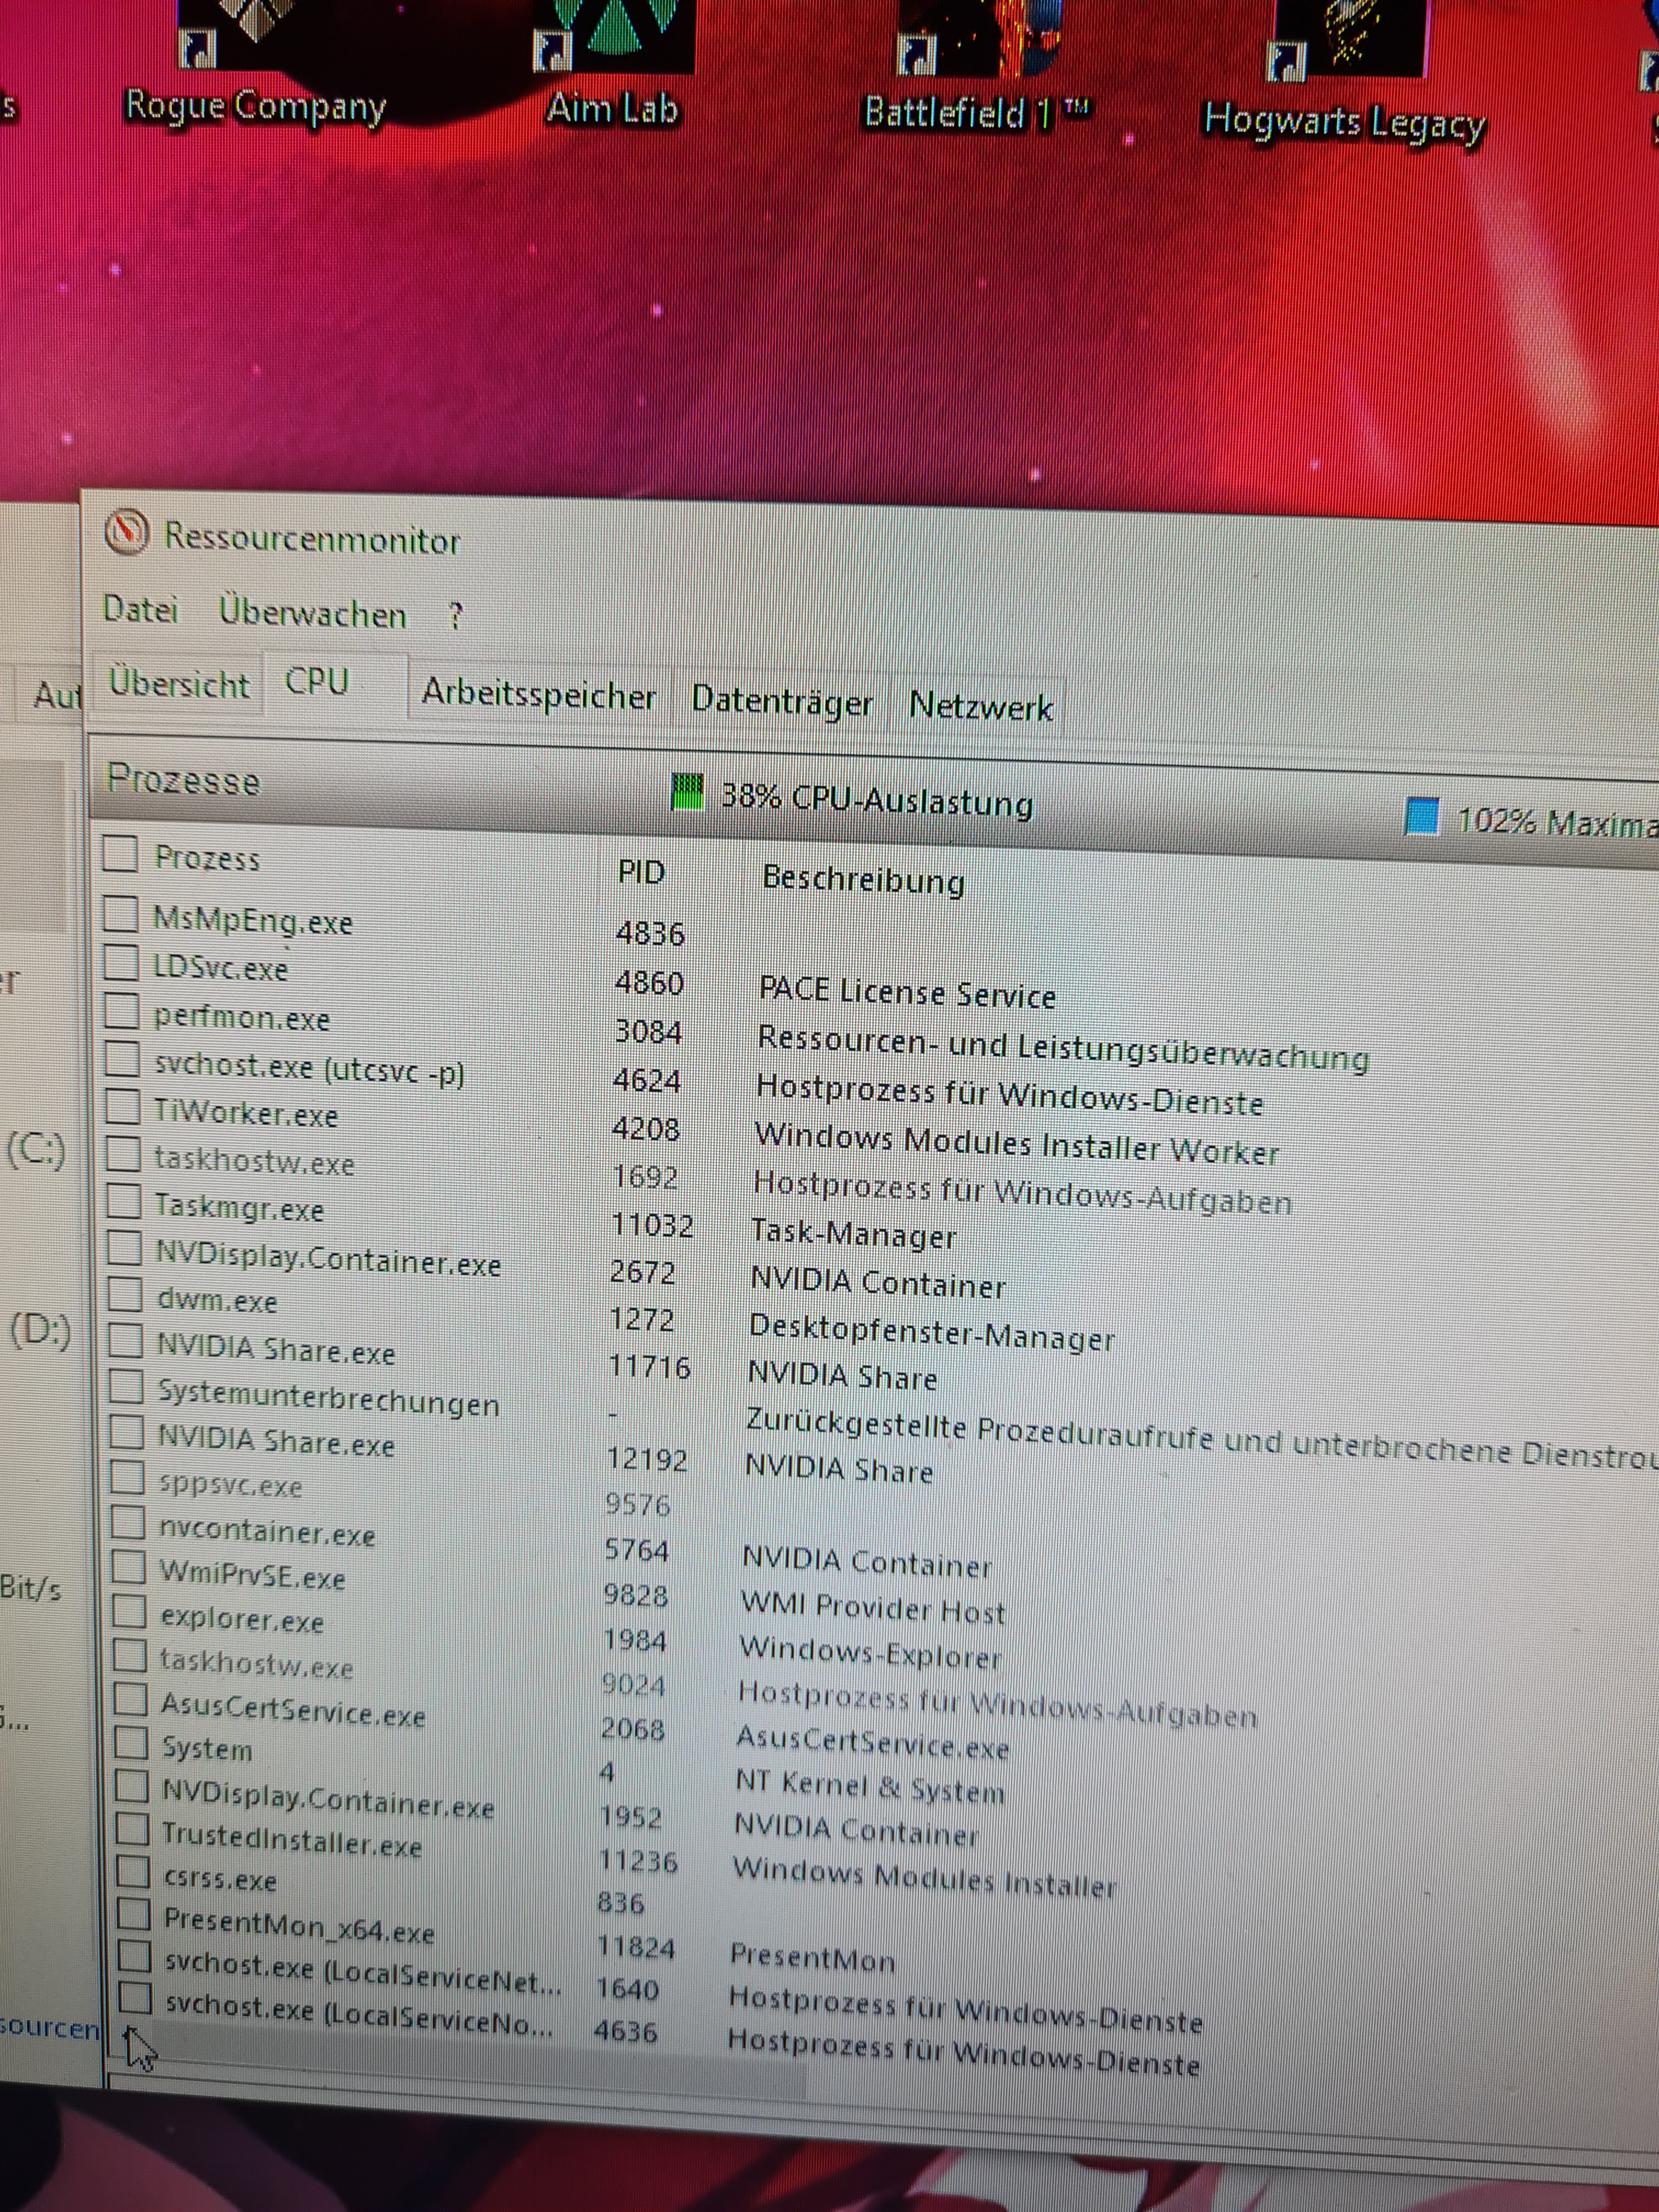The image size is (1659, 2212).
Task: Select the PresentMon_x64.exe checkbox
Action: (x=134, y=1913)
